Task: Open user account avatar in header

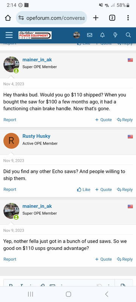Action: tap(77, 35)
